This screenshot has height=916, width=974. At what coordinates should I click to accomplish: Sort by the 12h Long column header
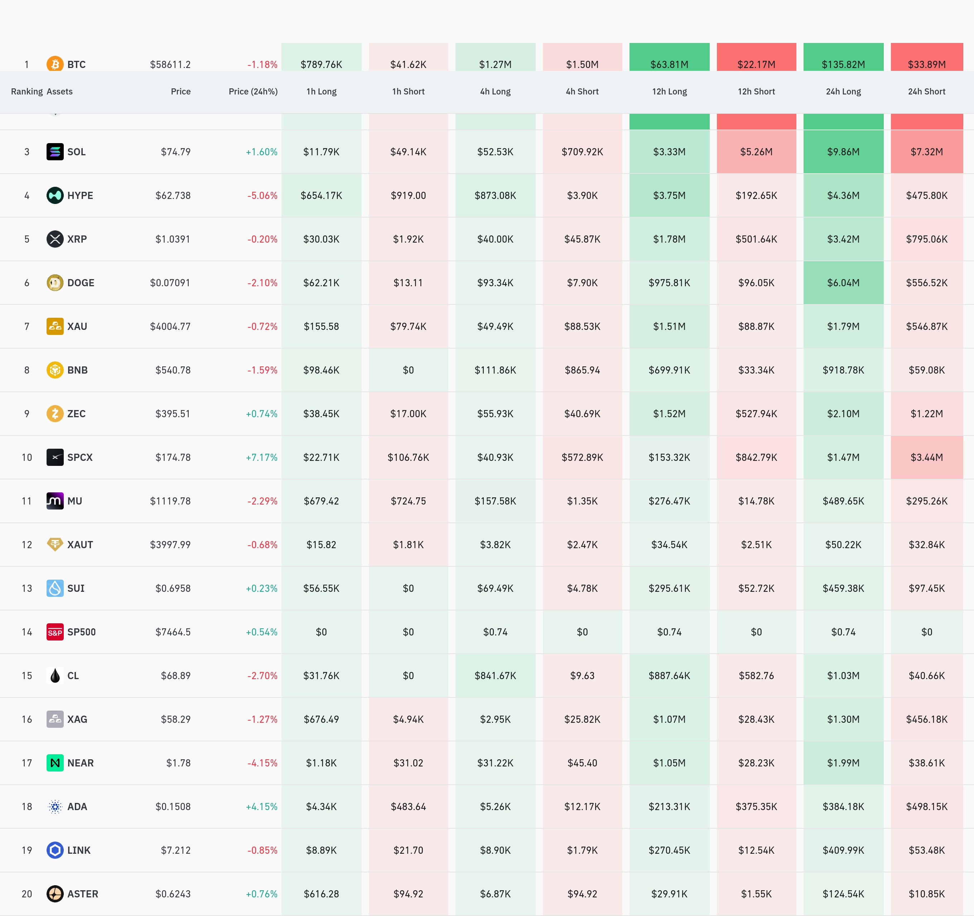click(x=669, y=92)
